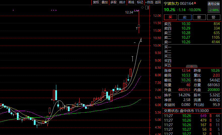Click the 流通 value 4.80亿
The height and width of the screenshot is (135, 222).
point(215,100)
